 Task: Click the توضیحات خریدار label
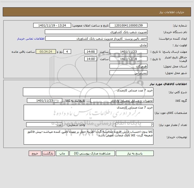click(177, 137)
